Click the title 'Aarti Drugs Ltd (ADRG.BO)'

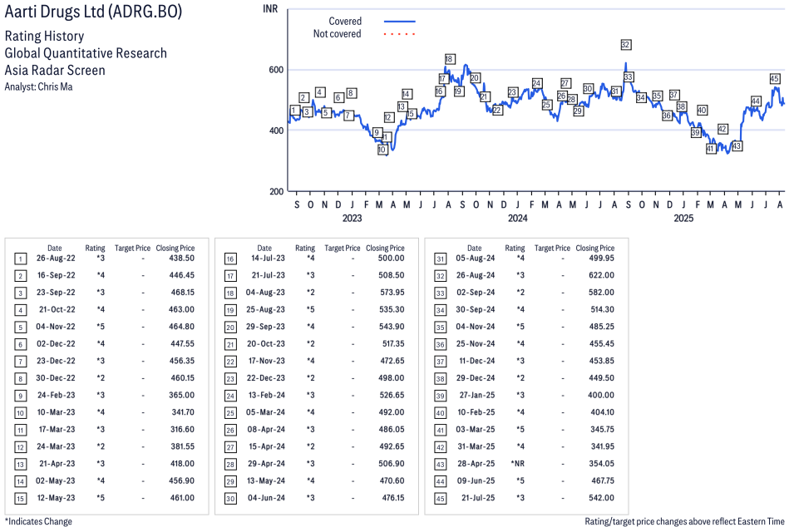(x=93, y=11)
